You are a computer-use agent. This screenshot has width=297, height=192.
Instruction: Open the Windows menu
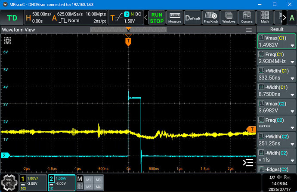click(229, 18)
